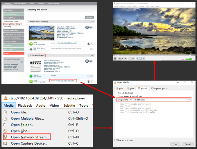The width and height of the screenshot is (197, 149).
Task: Open SIP Settings in sidebar
Action: point(8,27)
